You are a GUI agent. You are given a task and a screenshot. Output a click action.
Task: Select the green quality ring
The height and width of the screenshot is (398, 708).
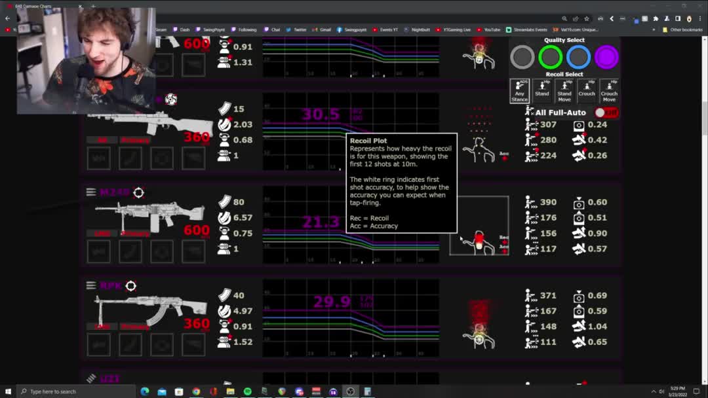click(x=551, y=58)
